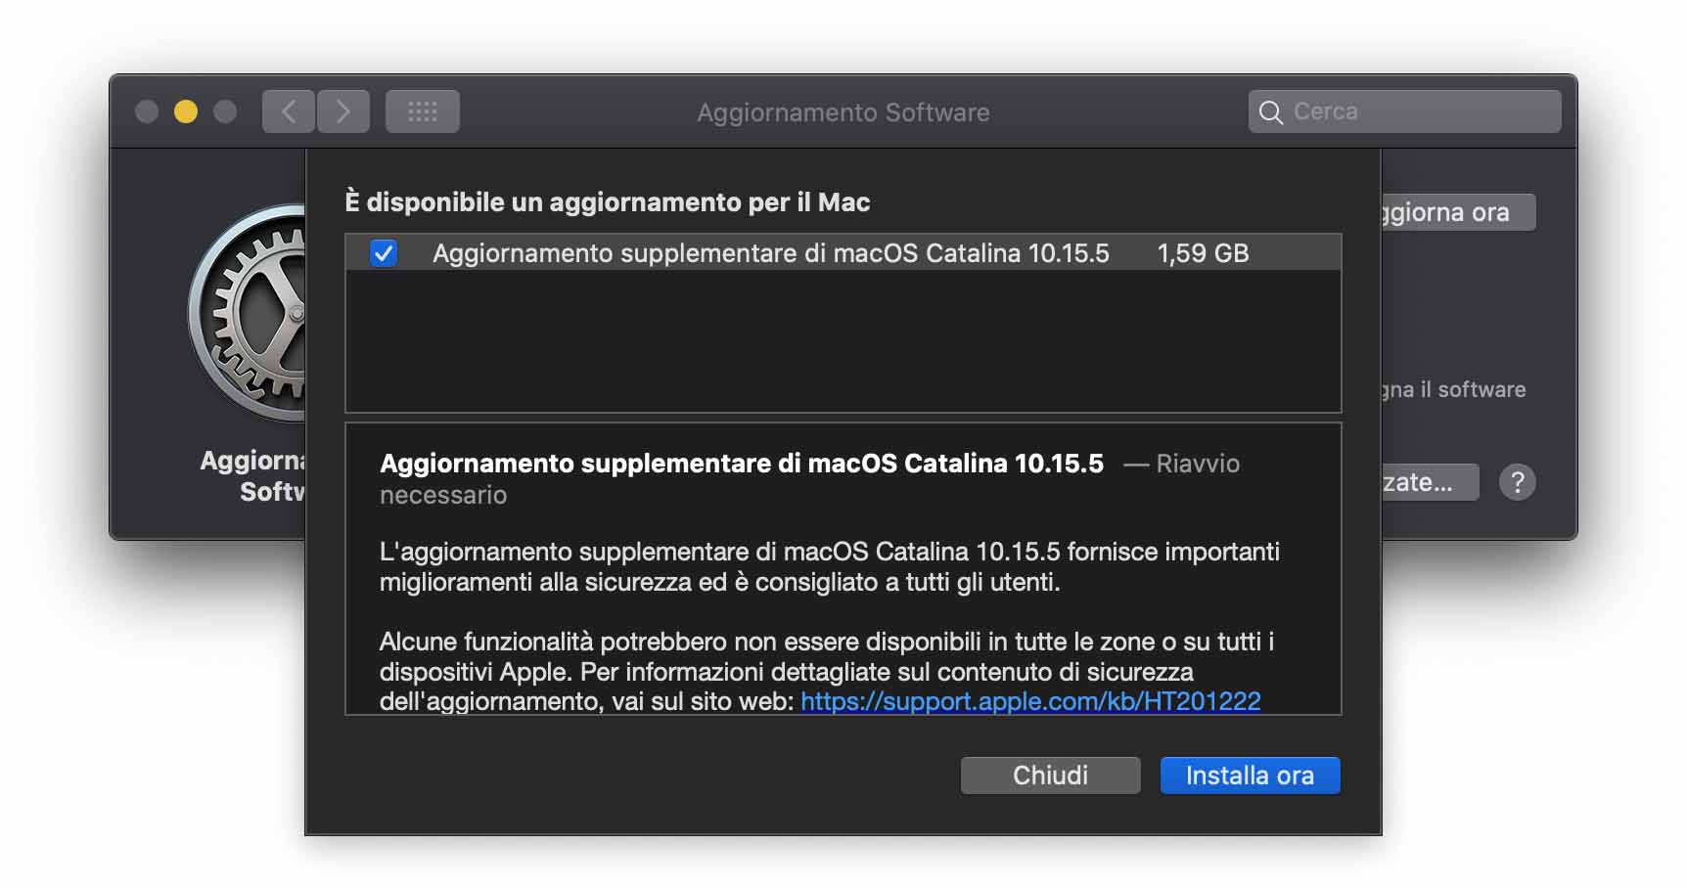This screenshot has width=1687, height=888.
Task: Uncheck the macOS Catalina 10.15.5 update checkbox
Action: 384,253
